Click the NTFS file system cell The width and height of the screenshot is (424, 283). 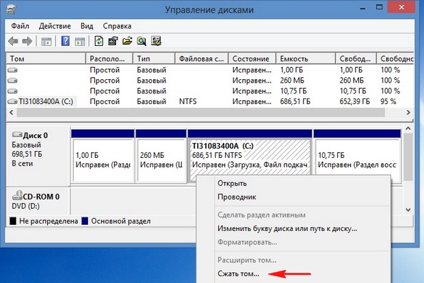coord(188,102)
